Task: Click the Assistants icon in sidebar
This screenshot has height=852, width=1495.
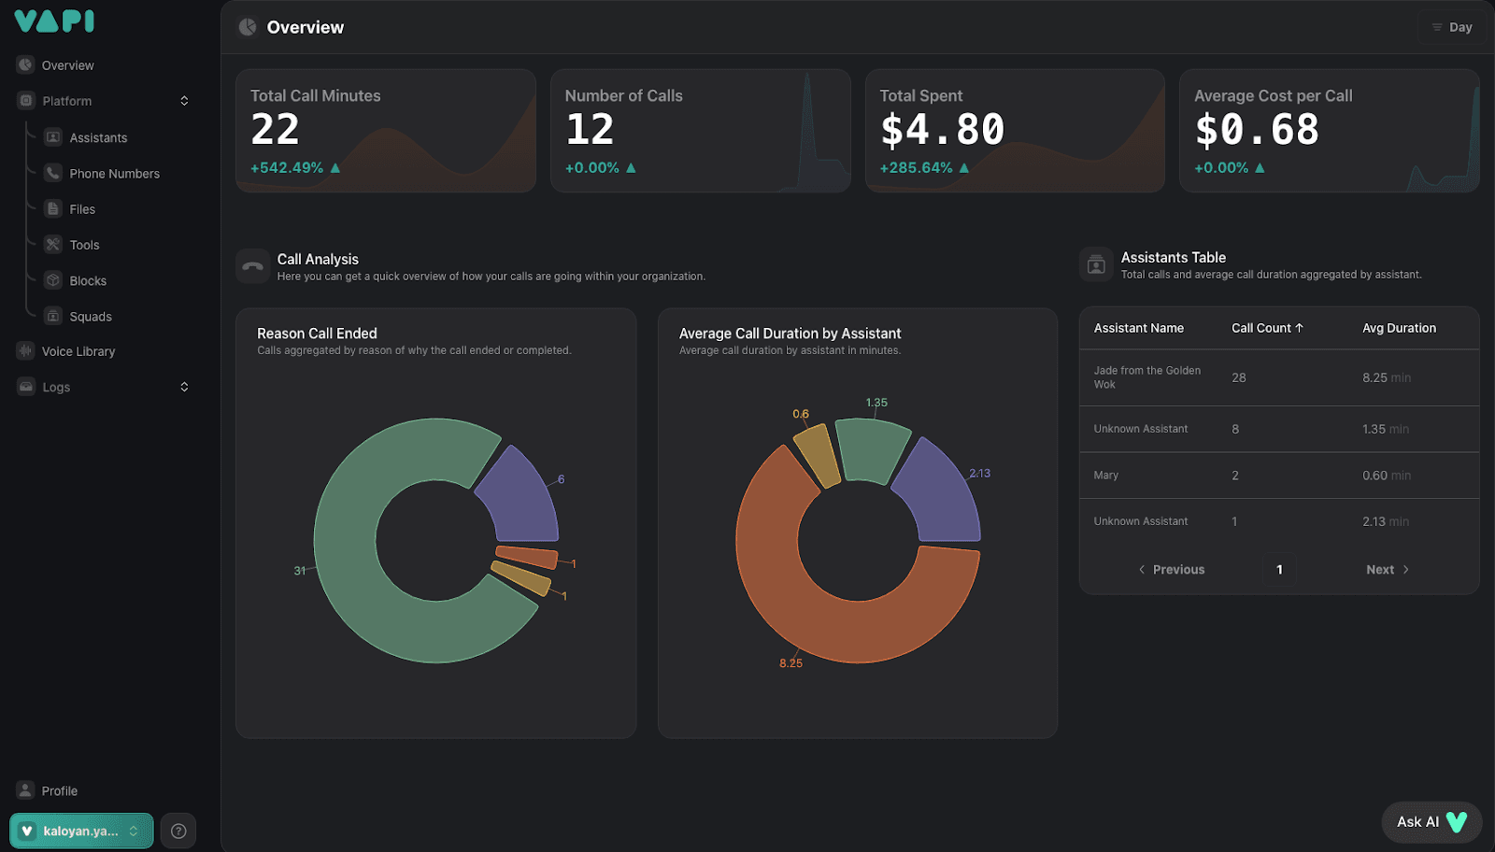Action: click(x=53, y=137)
